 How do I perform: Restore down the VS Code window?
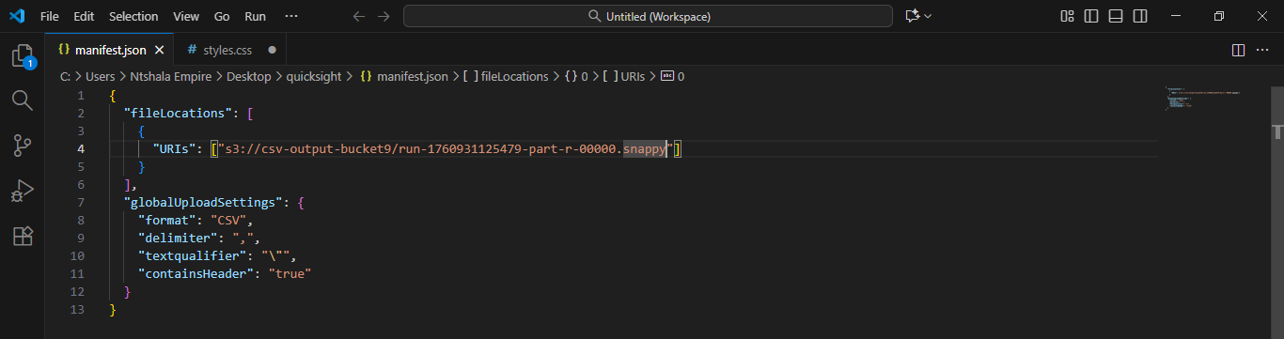[x=1219, y=16]
